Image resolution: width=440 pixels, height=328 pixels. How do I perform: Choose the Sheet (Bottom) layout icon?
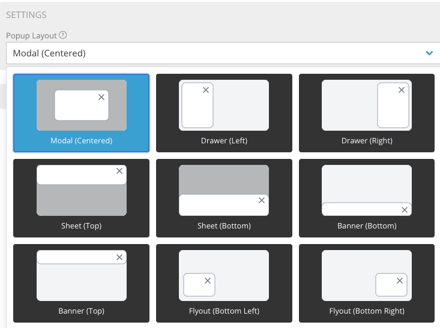(224, 190)
